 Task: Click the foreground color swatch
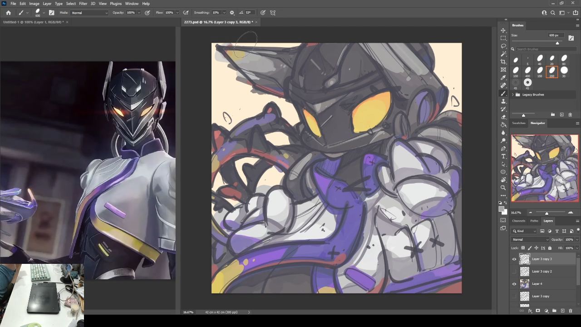pos(502,208)
